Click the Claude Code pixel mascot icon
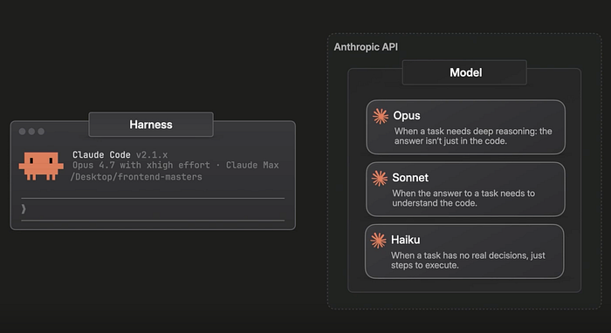611x333 pixels. click(41, 166)
